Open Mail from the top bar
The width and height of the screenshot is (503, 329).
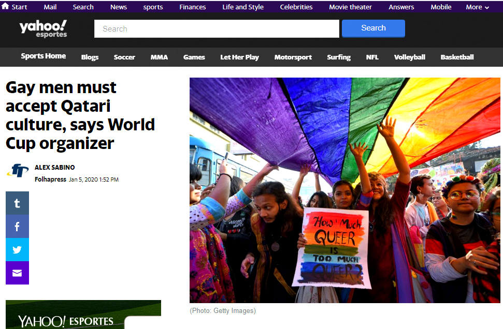50,7
